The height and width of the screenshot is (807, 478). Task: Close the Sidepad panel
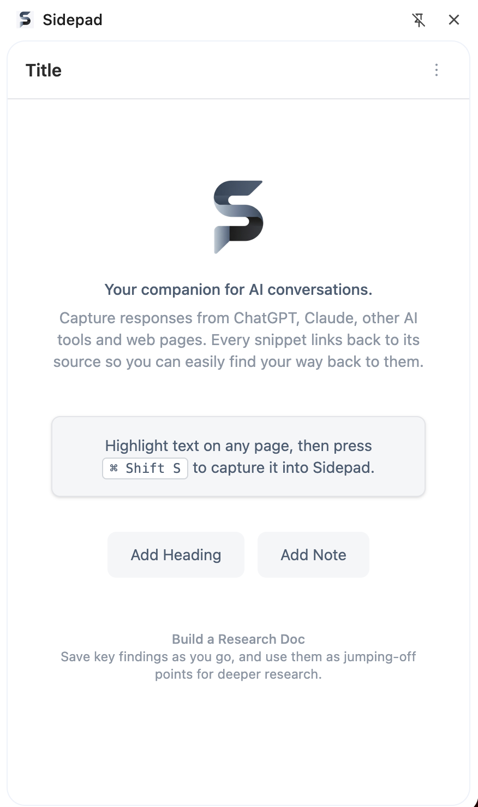pos(453,20)
